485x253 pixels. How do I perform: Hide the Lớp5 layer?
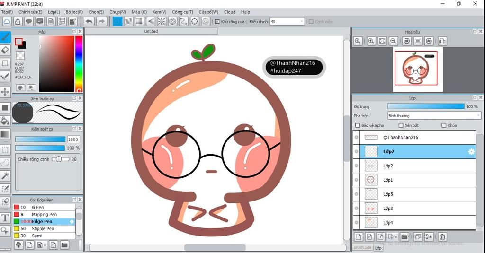(x=356, y=194)
